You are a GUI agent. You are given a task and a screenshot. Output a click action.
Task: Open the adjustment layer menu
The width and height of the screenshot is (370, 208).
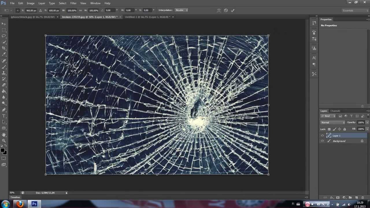click(344, 198)
